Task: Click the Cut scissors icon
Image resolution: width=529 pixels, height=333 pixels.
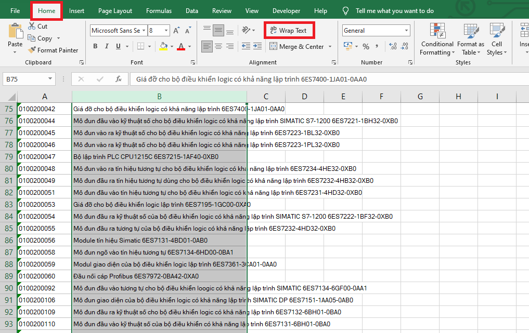Action: click(31, 26)
